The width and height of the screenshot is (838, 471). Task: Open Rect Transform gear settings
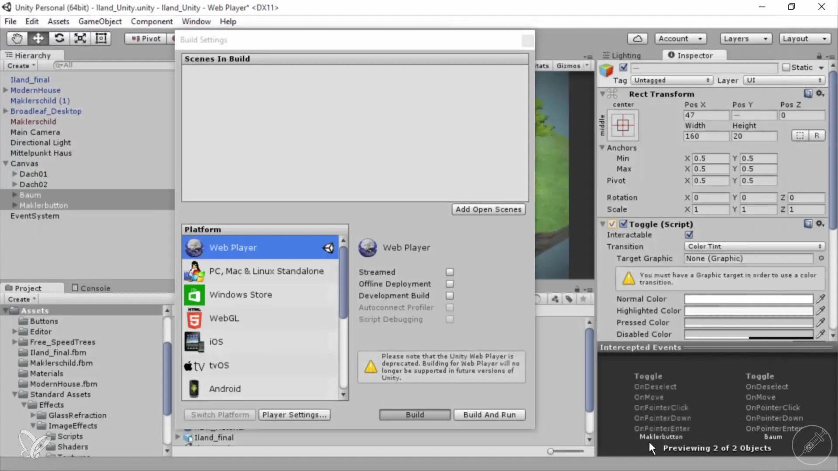coord(820,94)
